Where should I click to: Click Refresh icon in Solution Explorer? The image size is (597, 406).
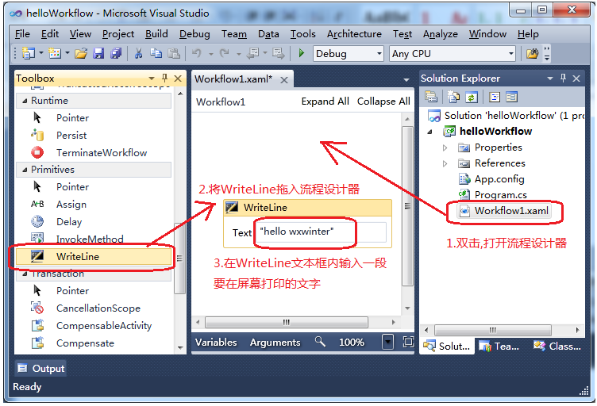[472, 97]
